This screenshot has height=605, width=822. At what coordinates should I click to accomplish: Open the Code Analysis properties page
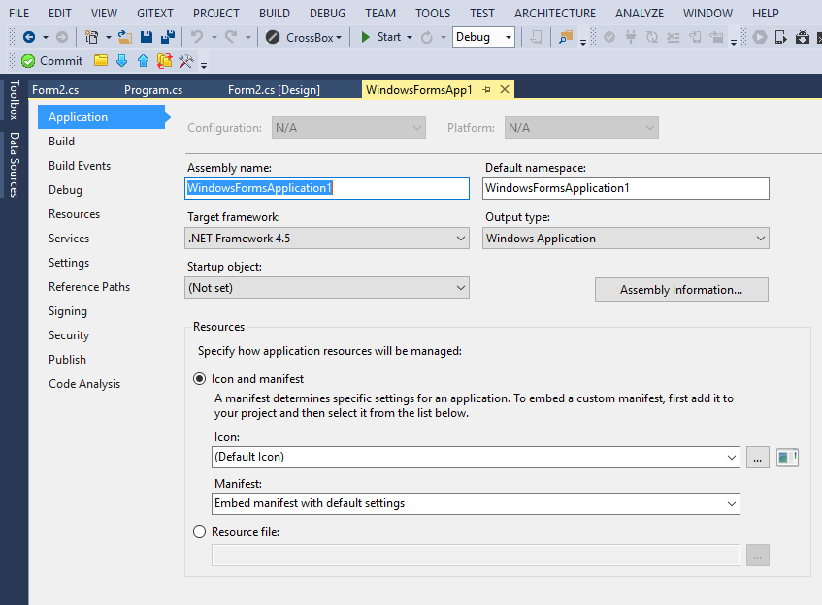click(84, 384)
